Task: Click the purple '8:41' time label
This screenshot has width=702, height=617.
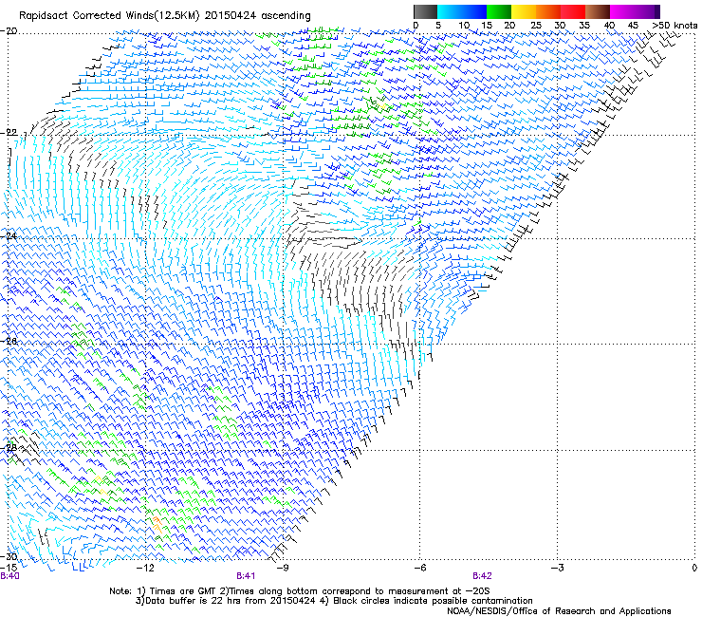Action: pyautogui.click(x=246, y=576)
